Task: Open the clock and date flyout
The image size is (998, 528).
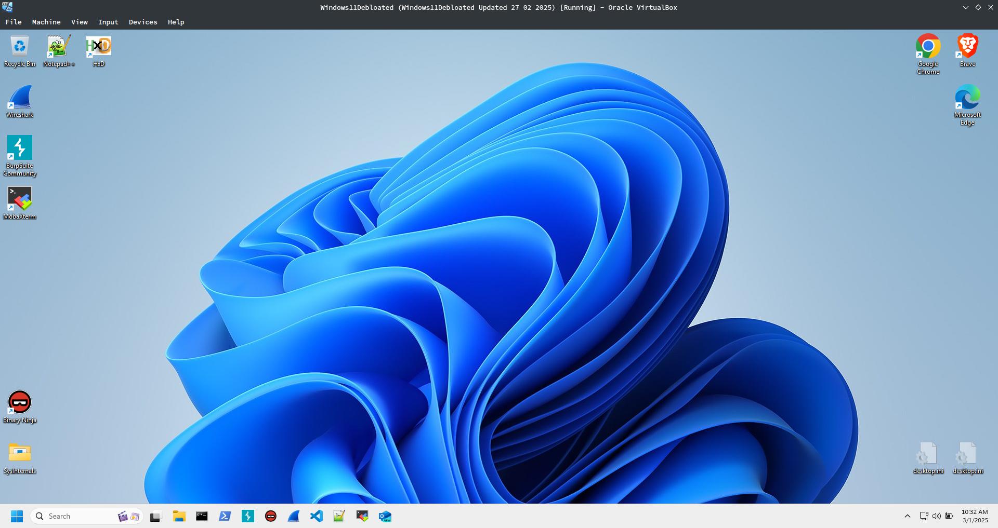Action: pos(975,516)
